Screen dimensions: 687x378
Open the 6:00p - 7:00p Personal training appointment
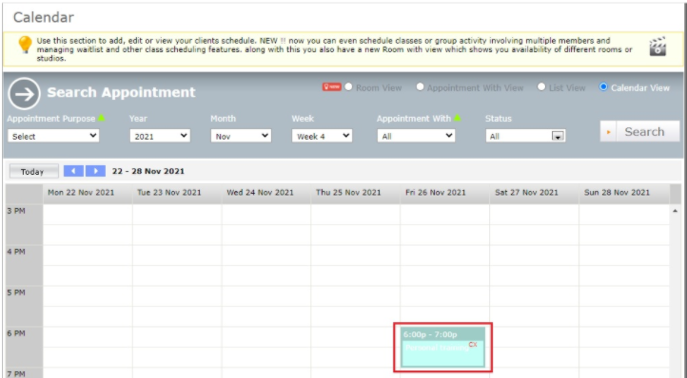tap(442, 347)
